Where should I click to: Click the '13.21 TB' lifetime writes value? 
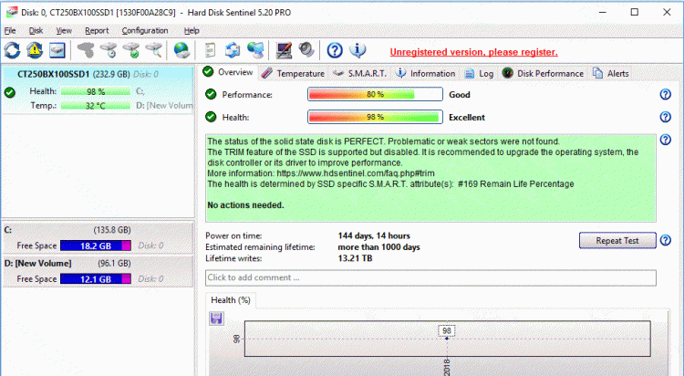coord(355,258)
